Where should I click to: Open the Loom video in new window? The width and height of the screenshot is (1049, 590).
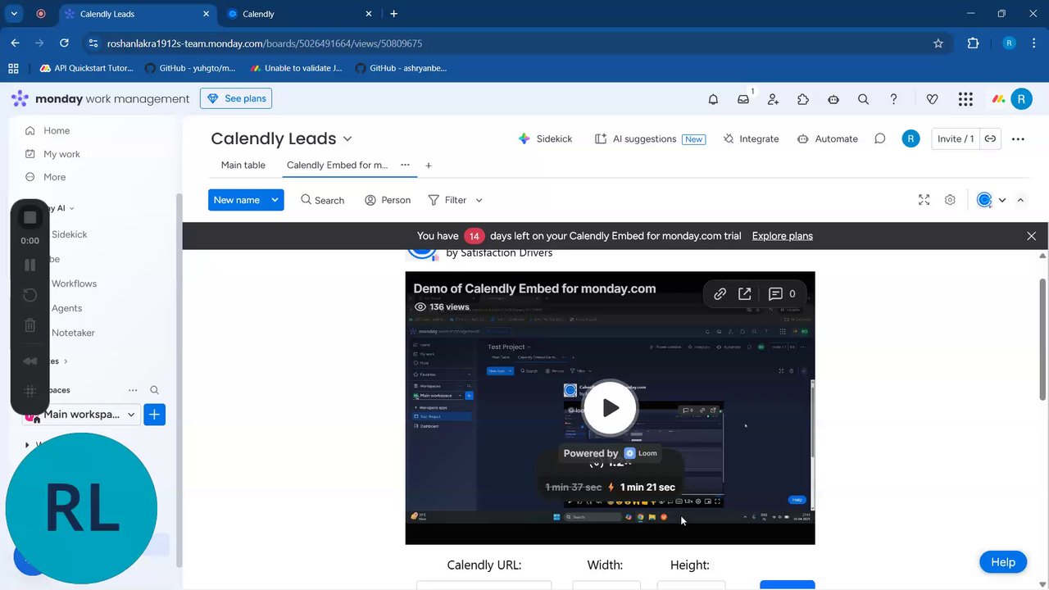[x=744, y=293]
